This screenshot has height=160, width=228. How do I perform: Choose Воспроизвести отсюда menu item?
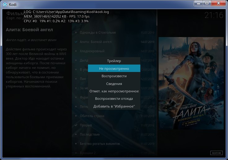click(114, 99)
